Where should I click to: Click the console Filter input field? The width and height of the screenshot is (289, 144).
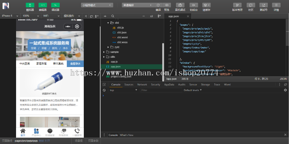[161, 90]
